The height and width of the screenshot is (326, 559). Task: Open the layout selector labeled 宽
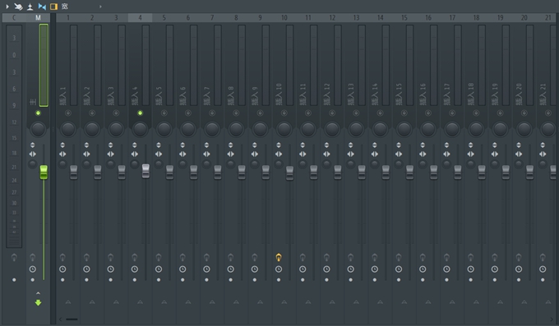64,7
